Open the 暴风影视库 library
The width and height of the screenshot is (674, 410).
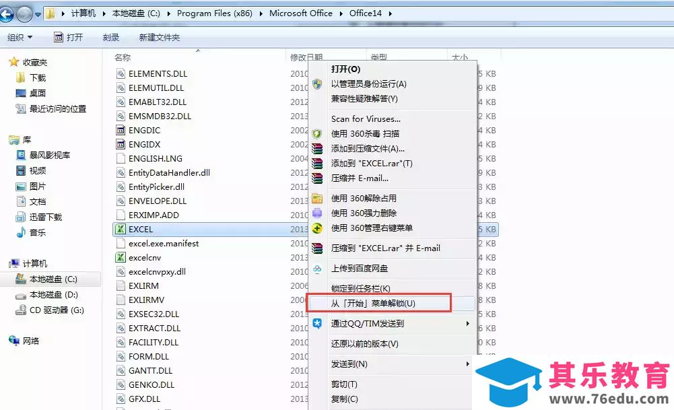(x=49, y=155)
